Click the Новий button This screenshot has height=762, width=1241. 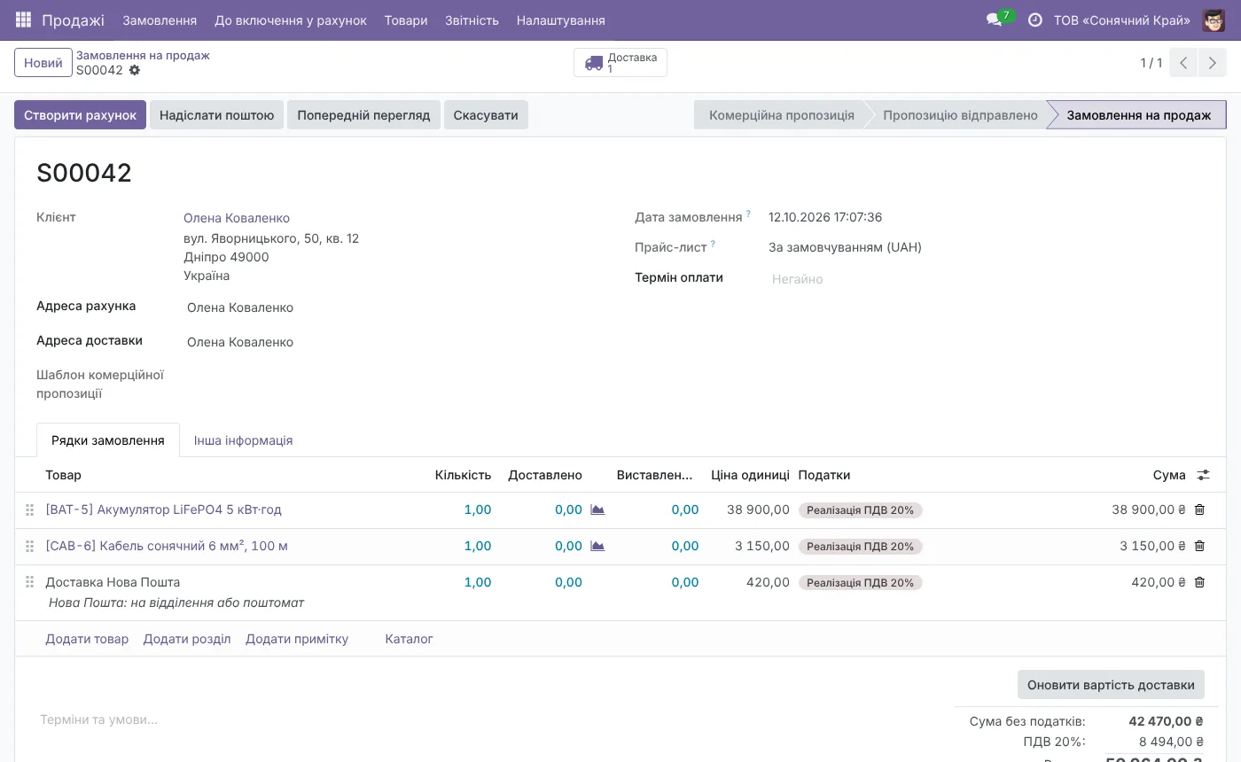coord(43,63)
